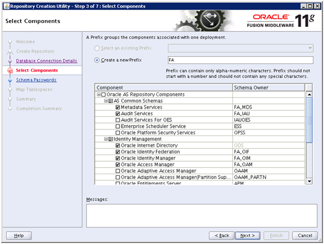This screenshot has width=324, height=244.
Task: Click the greyed ODS schema owner cell
Action: [269, 146]
